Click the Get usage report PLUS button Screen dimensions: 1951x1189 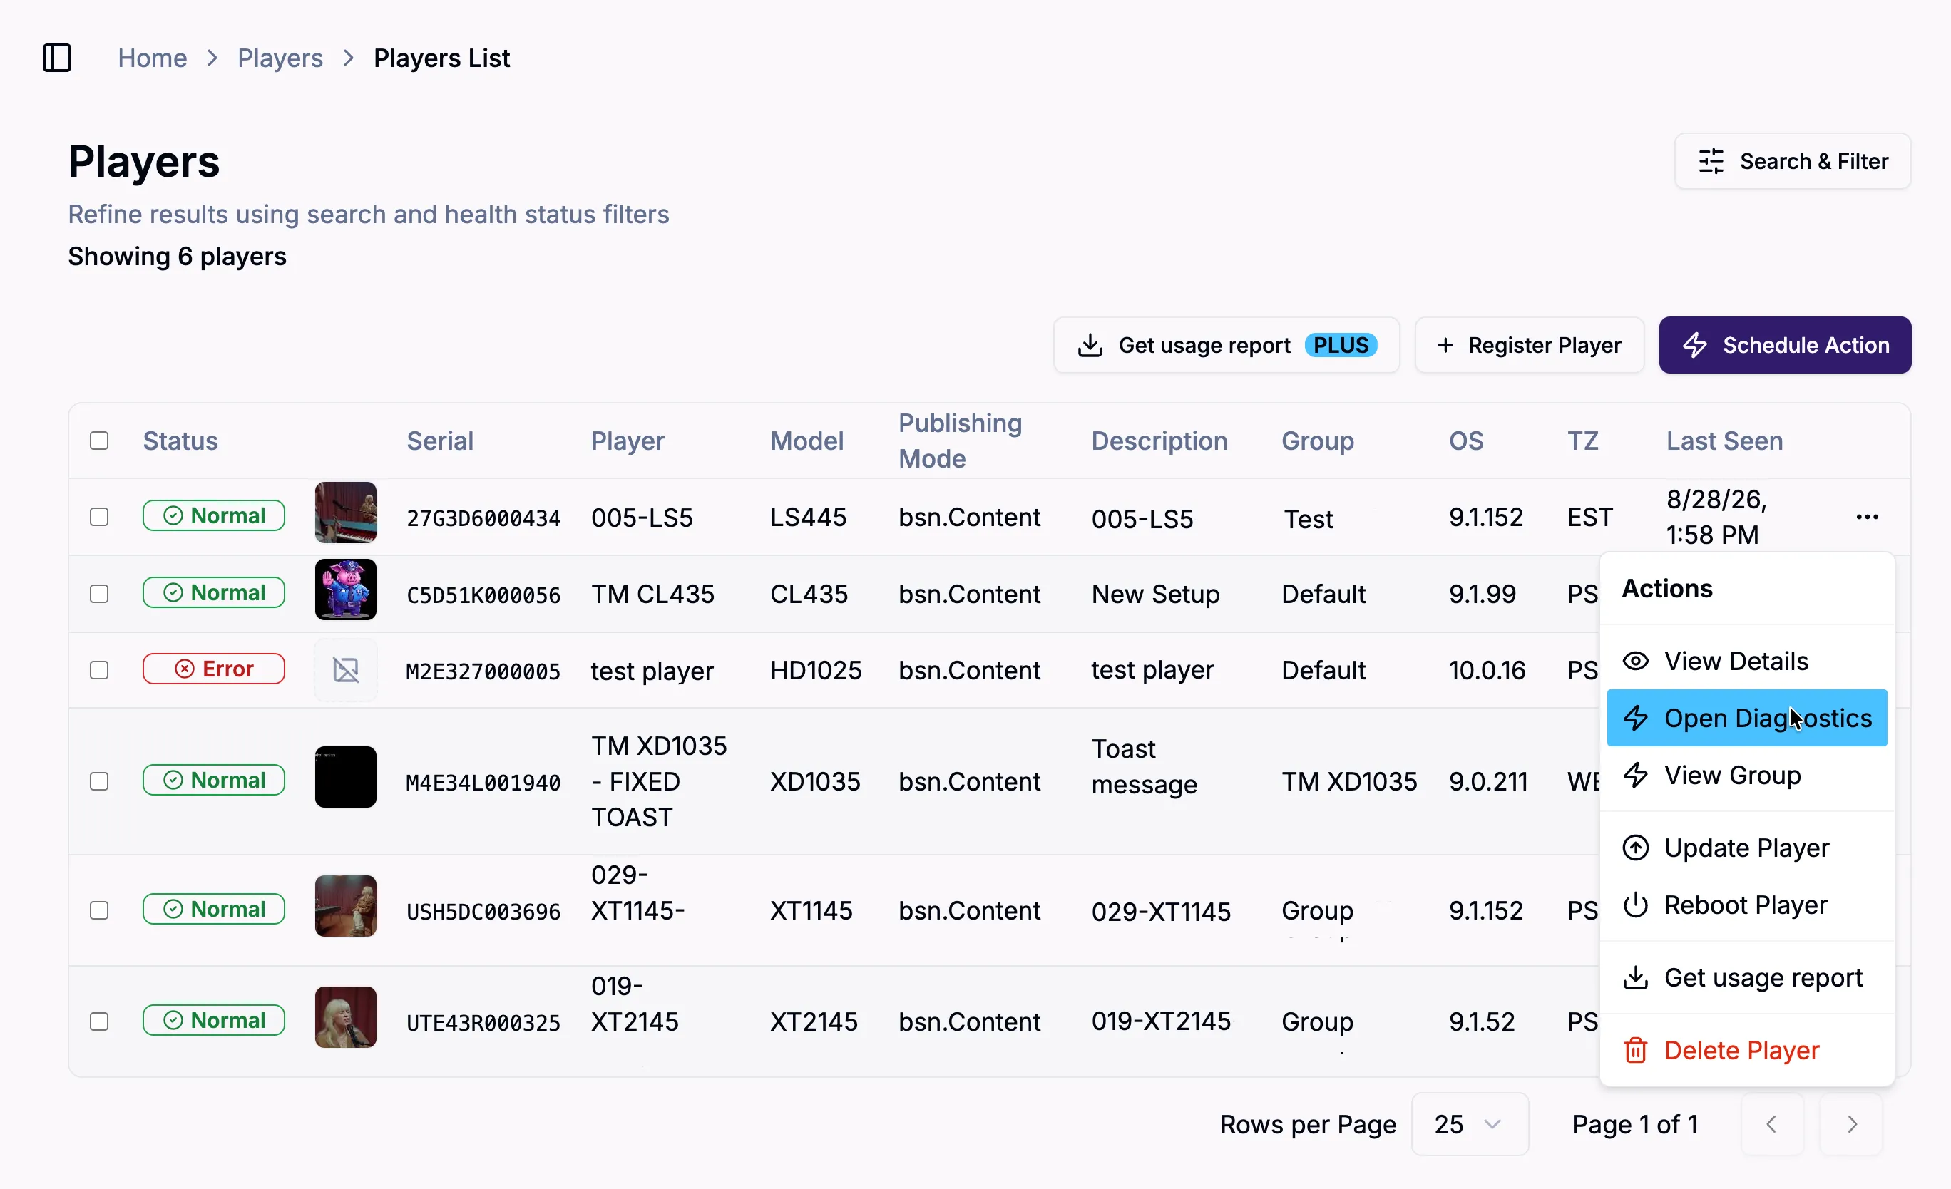(x=1226, y=345)
